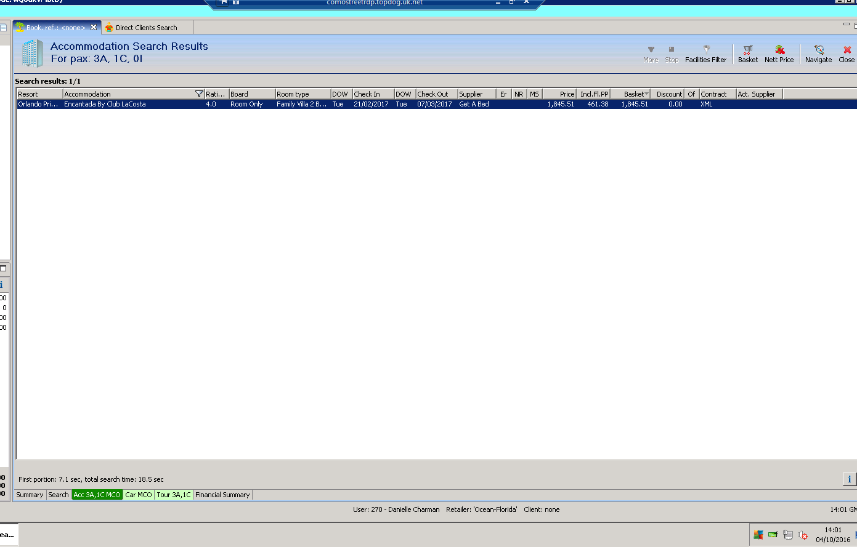Sort by the Check In column header
This screenshot has height=547, width=857.
(x=373, y=94)
